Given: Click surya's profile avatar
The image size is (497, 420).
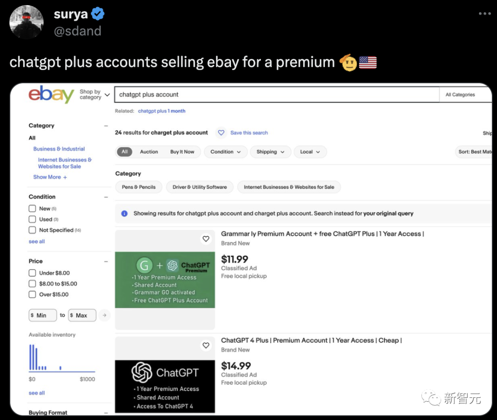Looking at the screenshot, I should (x=27, y=22).
